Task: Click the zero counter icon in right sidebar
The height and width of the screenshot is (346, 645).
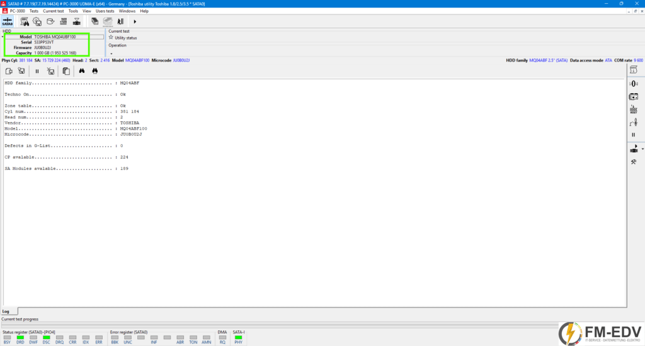Action: pos(634,84)
